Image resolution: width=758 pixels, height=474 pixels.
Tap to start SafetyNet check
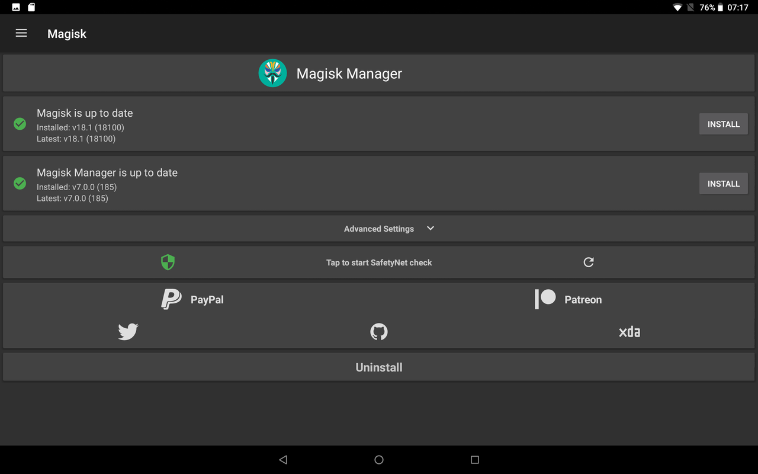coord(378,262)
